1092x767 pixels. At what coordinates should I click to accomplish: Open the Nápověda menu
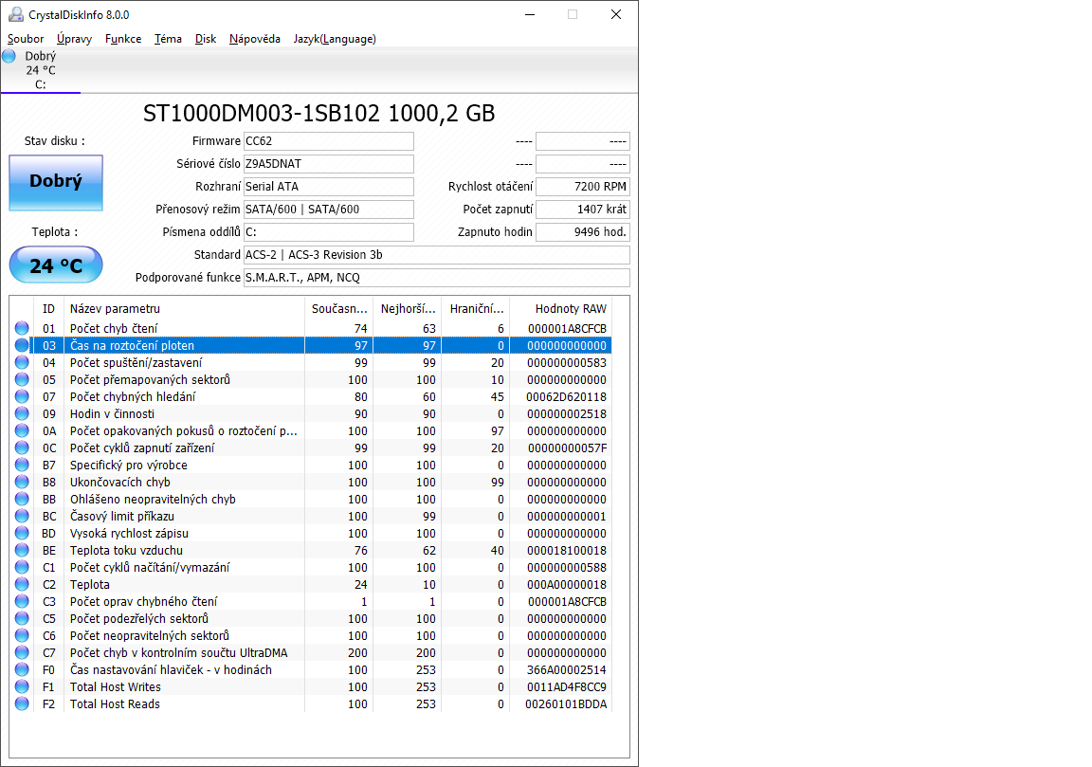254,39
